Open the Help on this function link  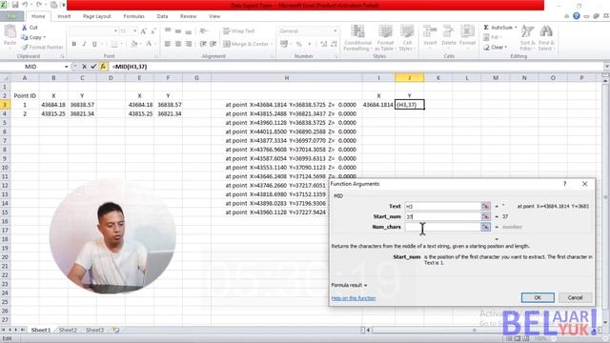[354, 298]
